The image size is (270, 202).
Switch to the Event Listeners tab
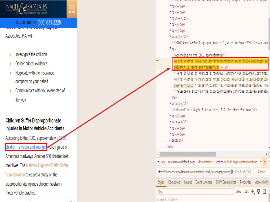pos(204,182)
